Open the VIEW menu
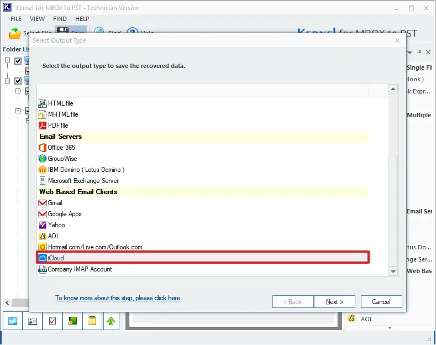The height and width of the screenshot is (345, 436). [x=37, y=19]
